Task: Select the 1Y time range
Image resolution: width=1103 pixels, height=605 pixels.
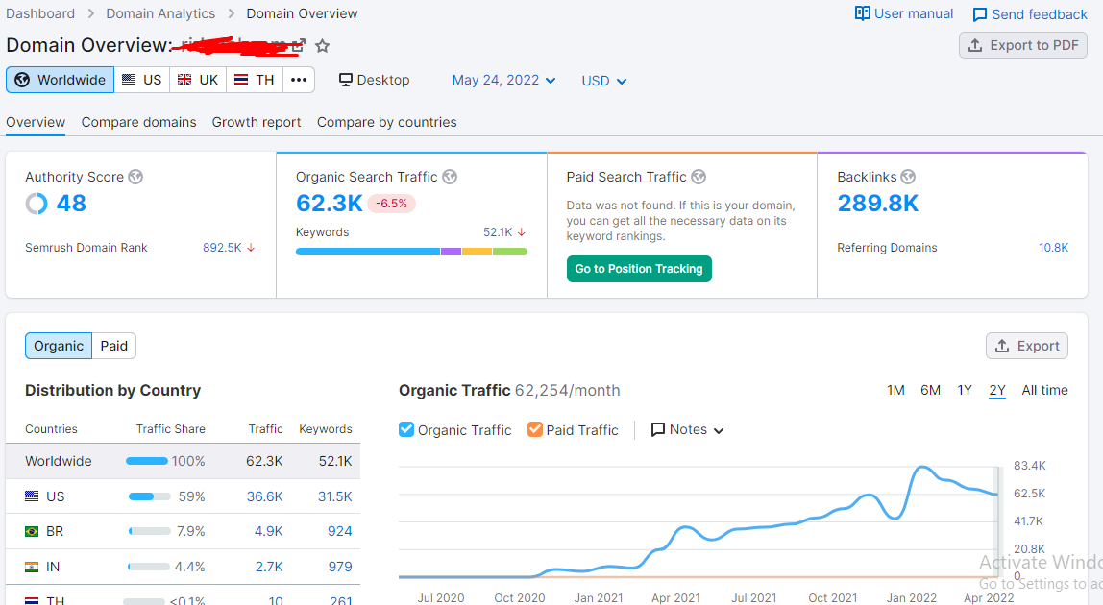Action: [965, 390]
